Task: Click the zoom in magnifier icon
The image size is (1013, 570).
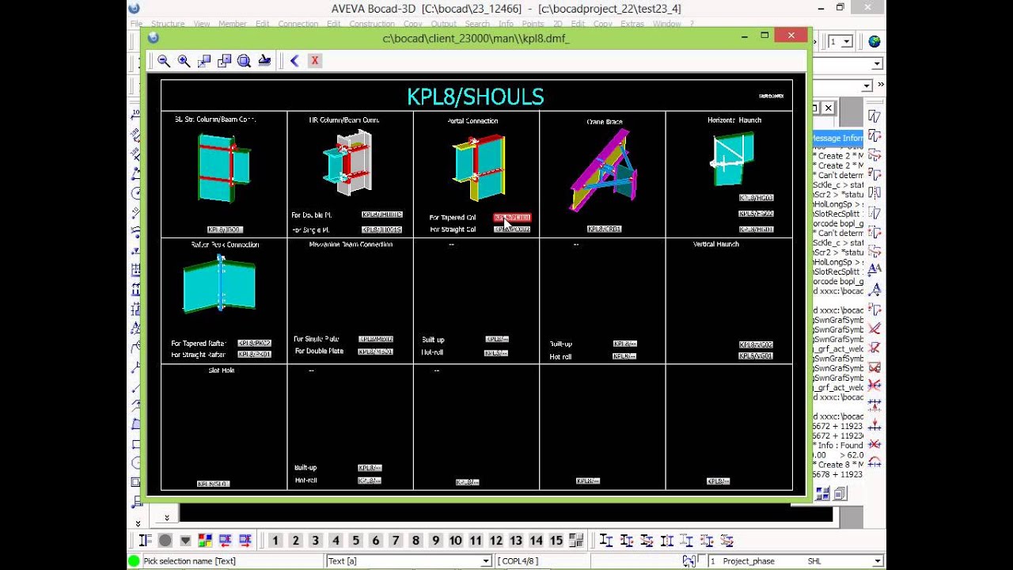Action: pos(184,61)
